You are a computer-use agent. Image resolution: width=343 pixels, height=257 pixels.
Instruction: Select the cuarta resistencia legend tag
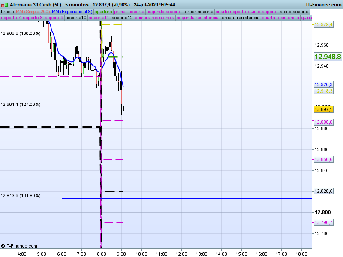[280, 18]
